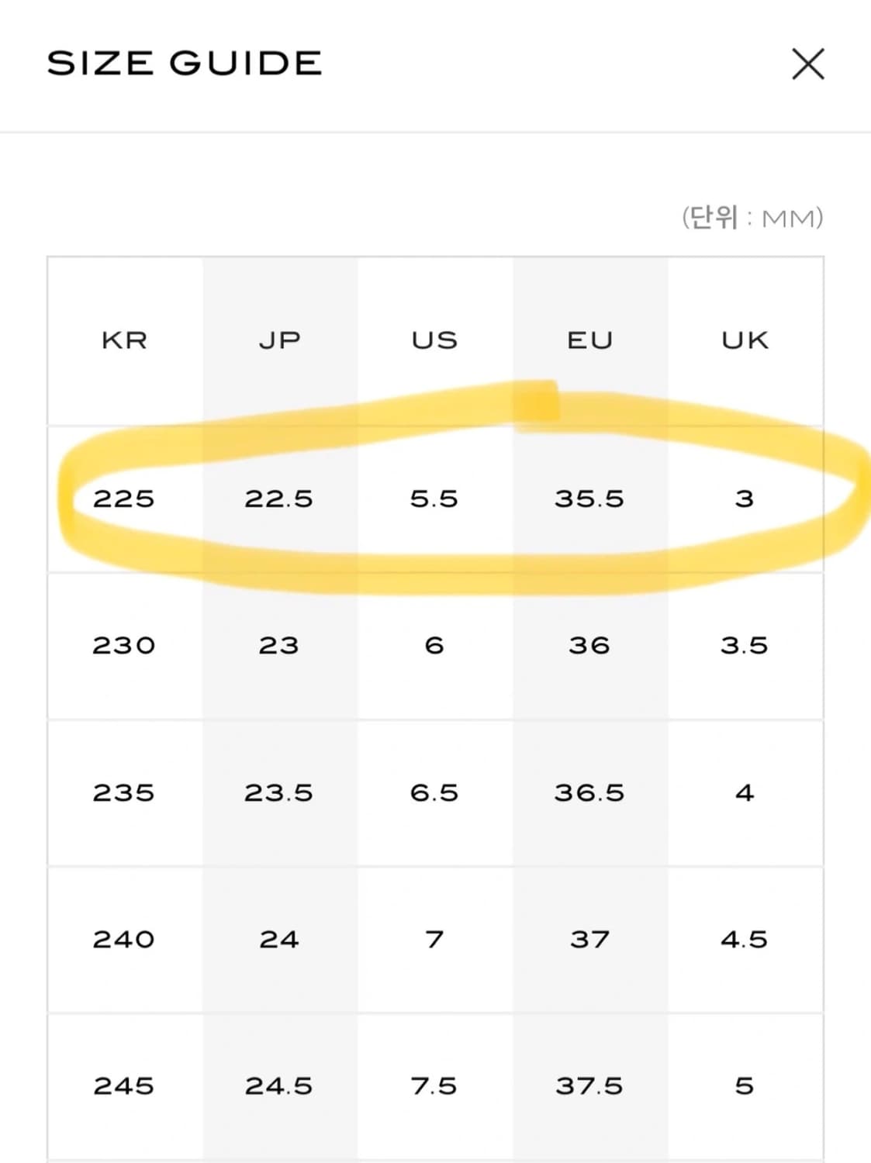Select the KR column header
This screenshot has width=871, height=1163.
[x=124, y=340]
